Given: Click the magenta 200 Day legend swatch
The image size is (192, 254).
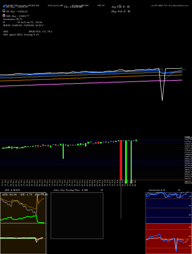Looking at the screenshot, I should (4, 15).
